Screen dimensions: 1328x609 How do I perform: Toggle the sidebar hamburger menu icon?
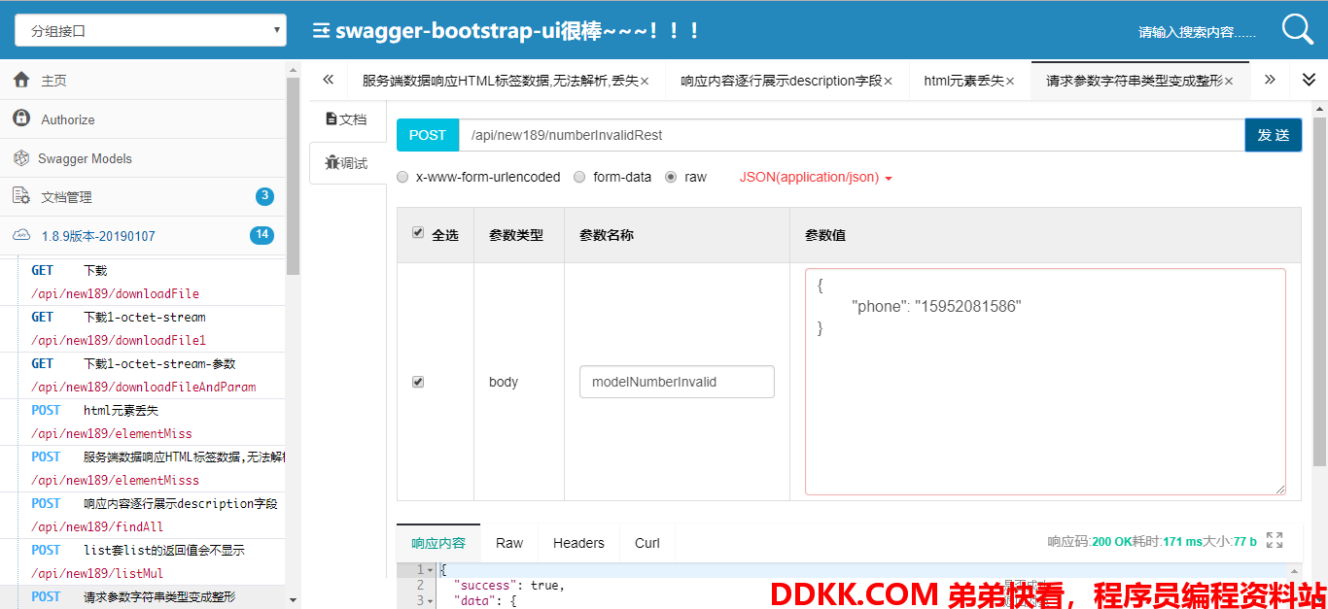point(321,30)
